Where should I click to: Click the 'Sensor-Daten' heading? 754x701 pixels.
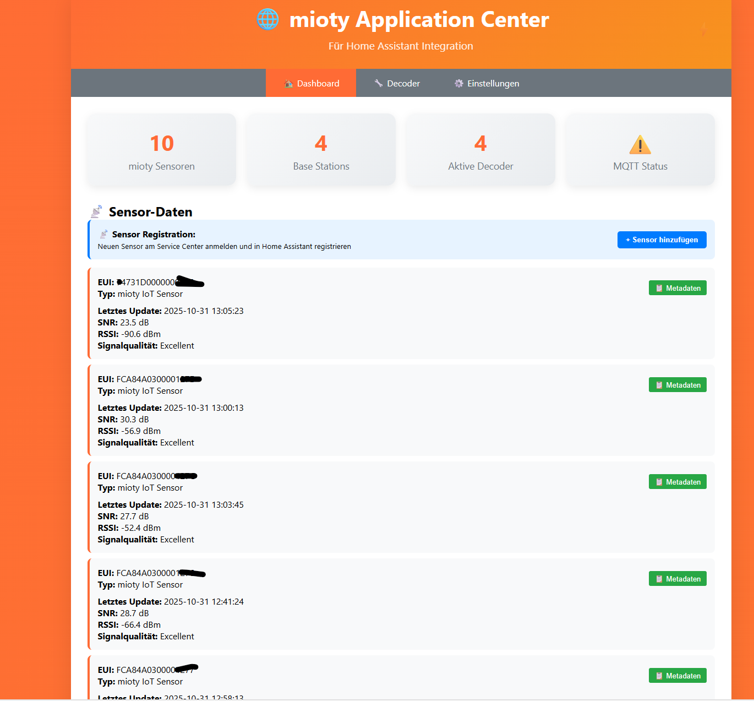point(151,212)
